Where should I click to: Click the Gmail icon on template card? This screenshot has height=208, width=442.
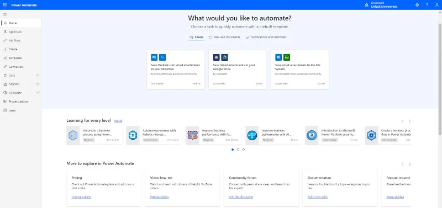[216, 57]
